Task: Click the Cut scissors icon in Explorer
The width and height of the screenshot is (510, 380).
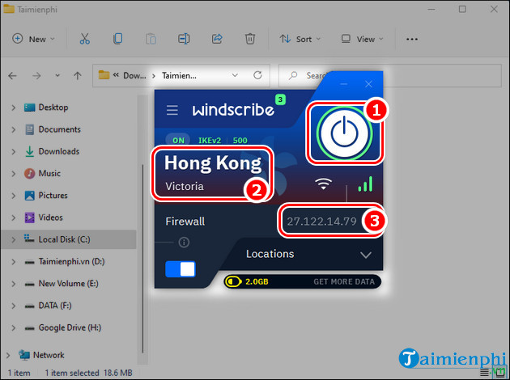Action: coord(84,39)
